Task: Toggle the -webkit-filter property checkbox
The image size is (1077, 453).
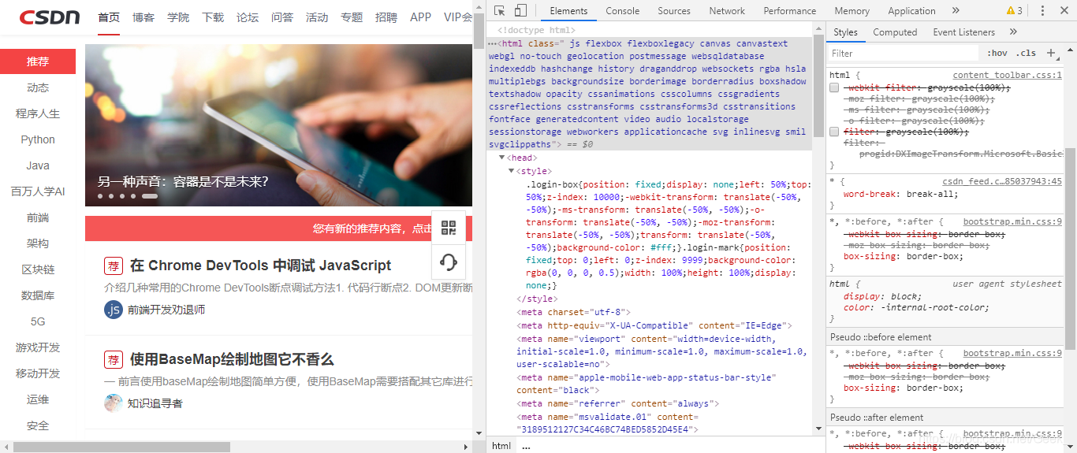Action: pyautogui.click(x=834, y=88)
